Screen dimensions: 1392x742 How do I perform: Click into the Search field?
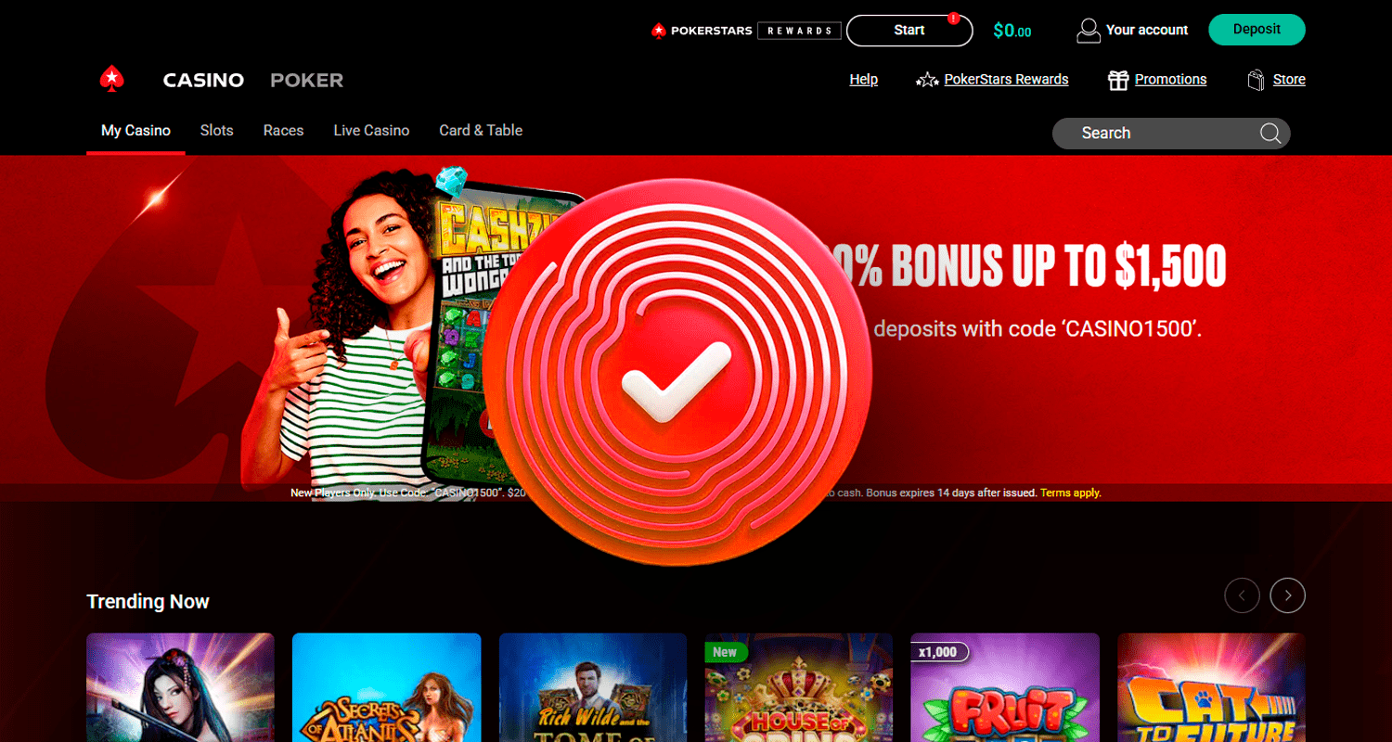pyautogui.click(x=1171, y=134)
